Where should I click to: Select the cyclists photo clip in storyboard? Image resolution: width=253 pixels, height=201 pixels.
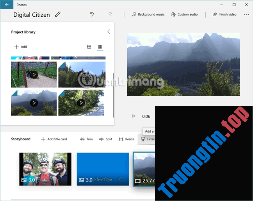(45, 169)
